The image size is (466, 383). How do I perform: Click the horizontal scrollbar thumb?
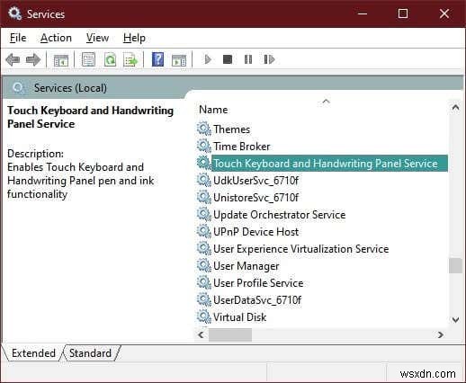coord(230,334)
